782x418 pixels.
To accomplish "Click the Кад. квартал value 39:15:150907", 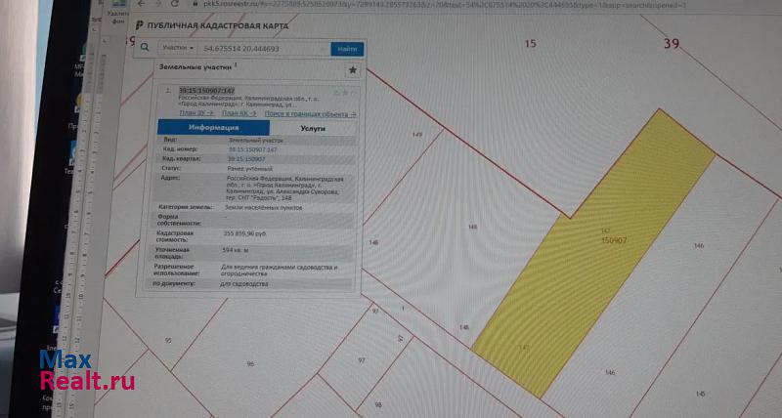I will click(x=246, y=158).
